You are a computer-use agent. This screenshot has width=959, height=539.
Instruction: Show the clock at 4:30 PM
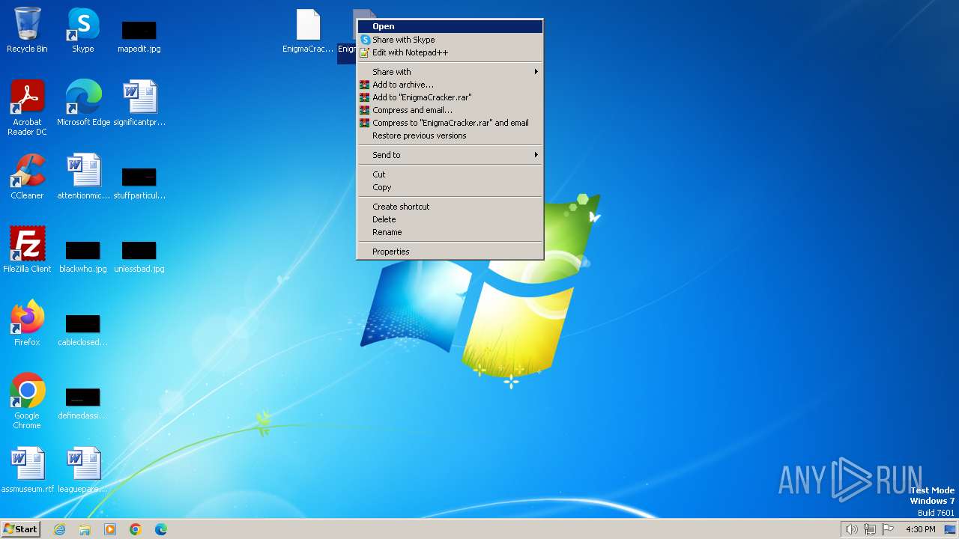(x=920, y=529)
